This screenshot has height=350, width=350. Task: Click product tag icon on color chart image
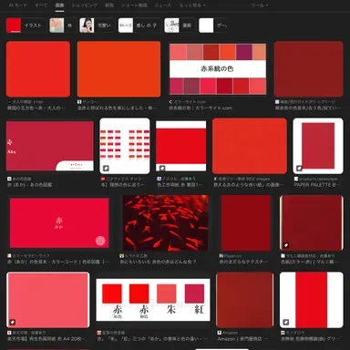click(106, 168)
